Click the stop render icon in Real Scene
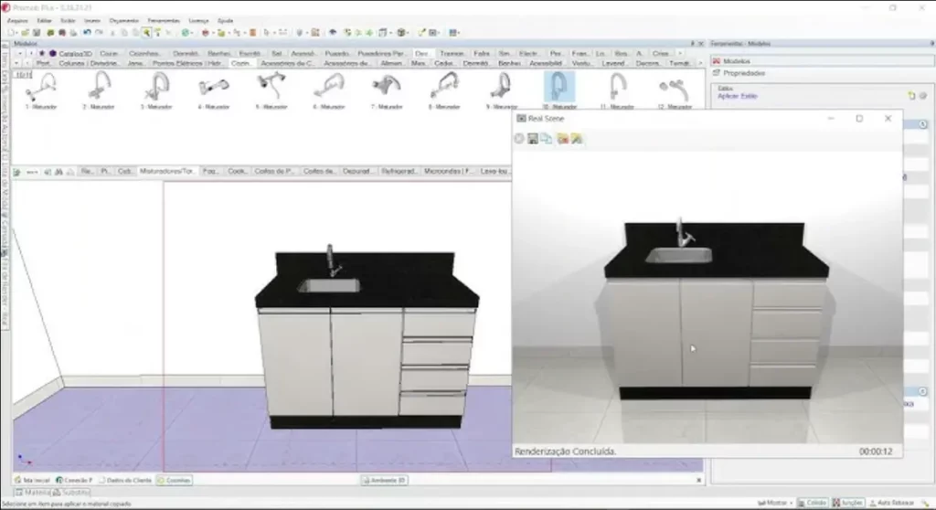Image resolution: width=936 pixels, height=510 pixels. pos(519,139)
